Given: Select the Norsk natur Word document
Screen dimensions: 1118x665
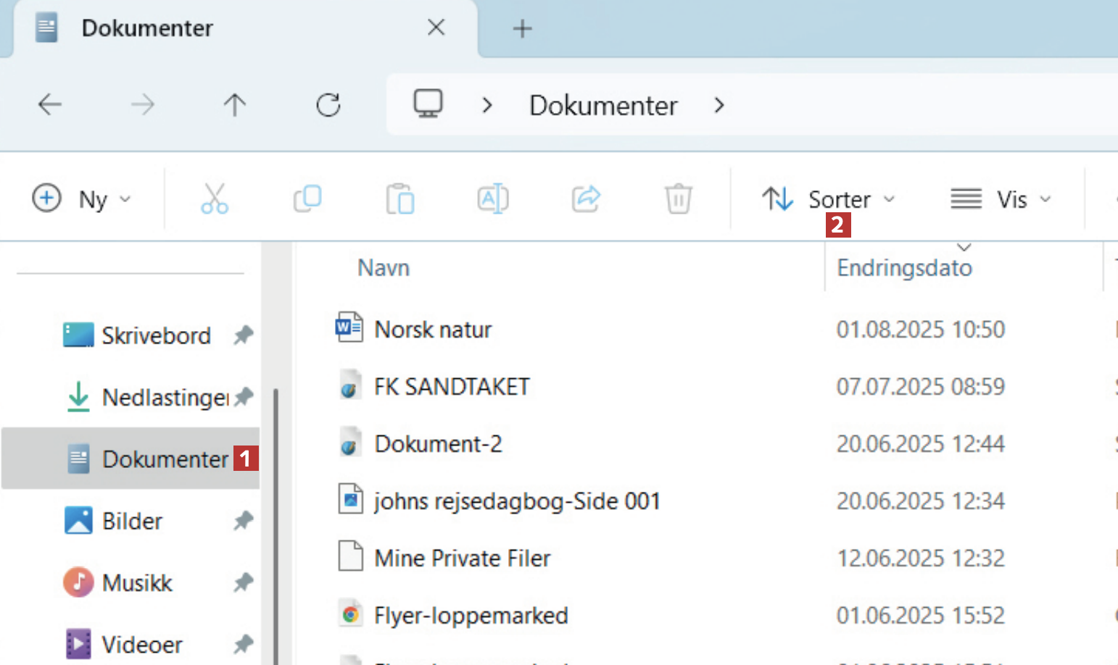Looking at the screenshot, I should tap(433, 330).
